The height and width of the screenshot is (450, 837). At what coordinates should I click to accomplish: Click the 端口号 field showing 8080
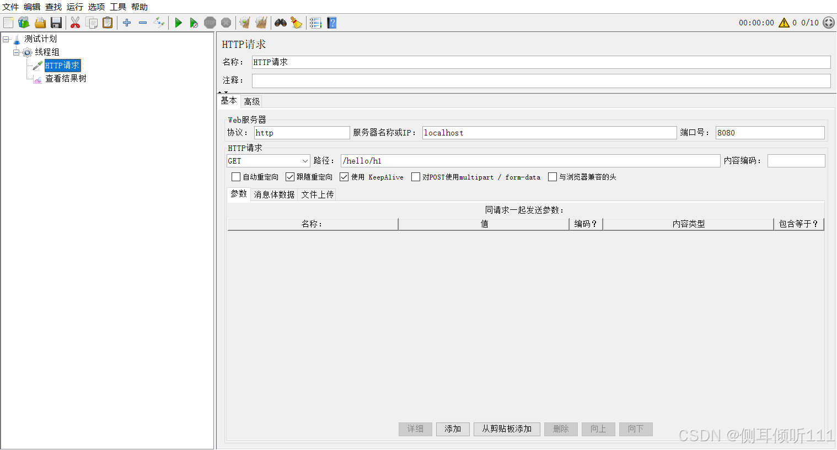[x=770, y=133]
